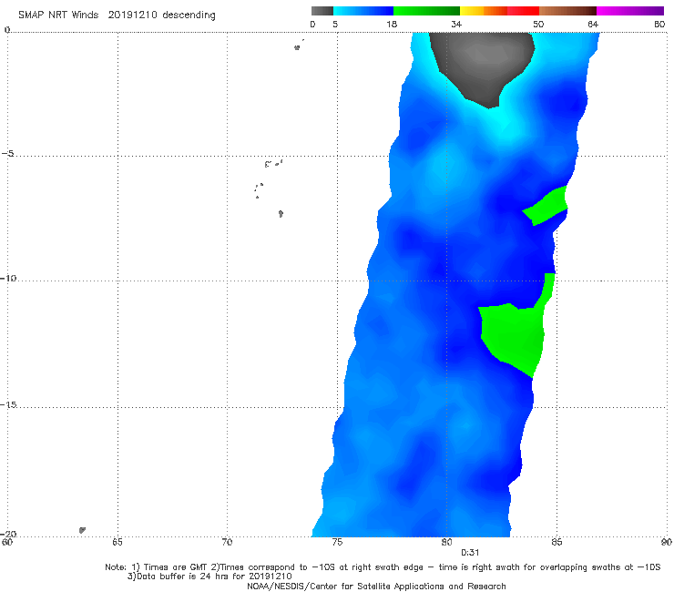Click the color bar label '50'
Image resolution: width=674 pixels, height=592 pixels.
pos(538,24)
